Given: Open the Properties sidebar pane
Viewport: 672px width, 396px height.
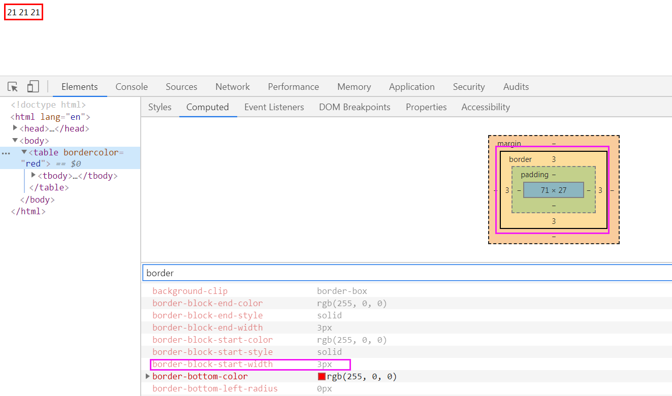Looking at the screenshot, I should point(426,107).
